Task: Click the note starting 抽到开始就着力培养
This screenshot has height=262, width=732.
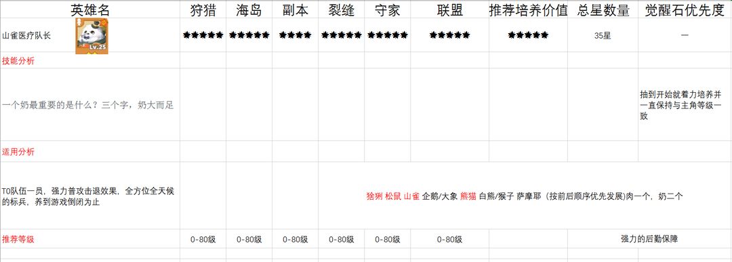Action: coord(684,106)
